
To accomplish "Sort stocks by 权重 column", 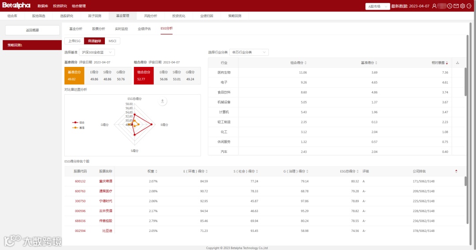I will point(156,172).
